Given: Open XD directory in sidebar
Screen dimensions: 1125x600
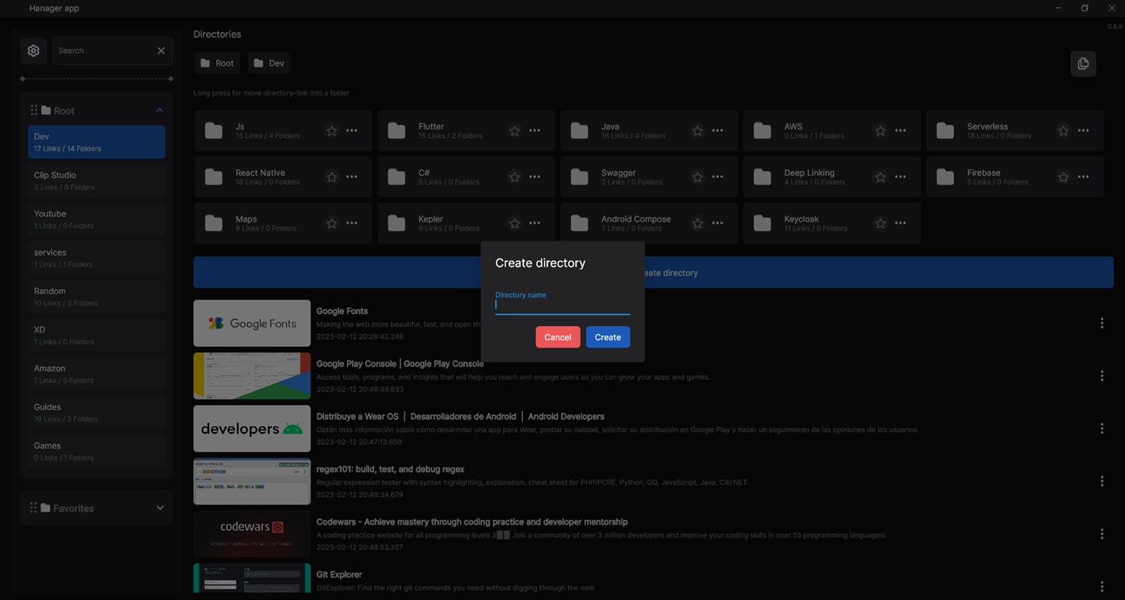Looking at the screenshot, I should click(x=96, y=335).
